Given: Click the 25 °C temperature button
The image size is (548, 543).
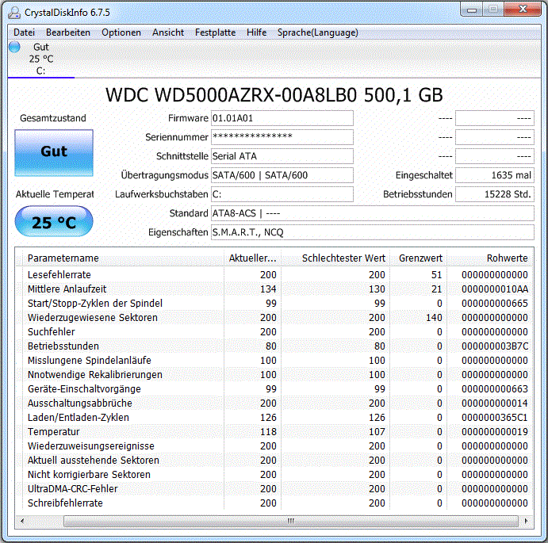Looking at the screenshot, I should point(54,221).
